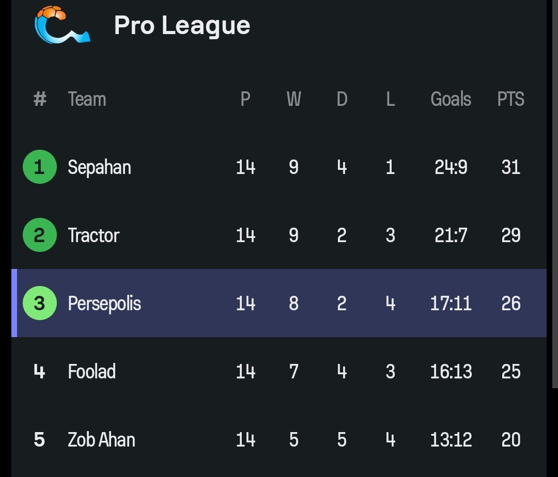The height and width of the screenshot is (477, 558).
Task: Click the Team column header
Action: pyautogui.click(x=87, y=99)
